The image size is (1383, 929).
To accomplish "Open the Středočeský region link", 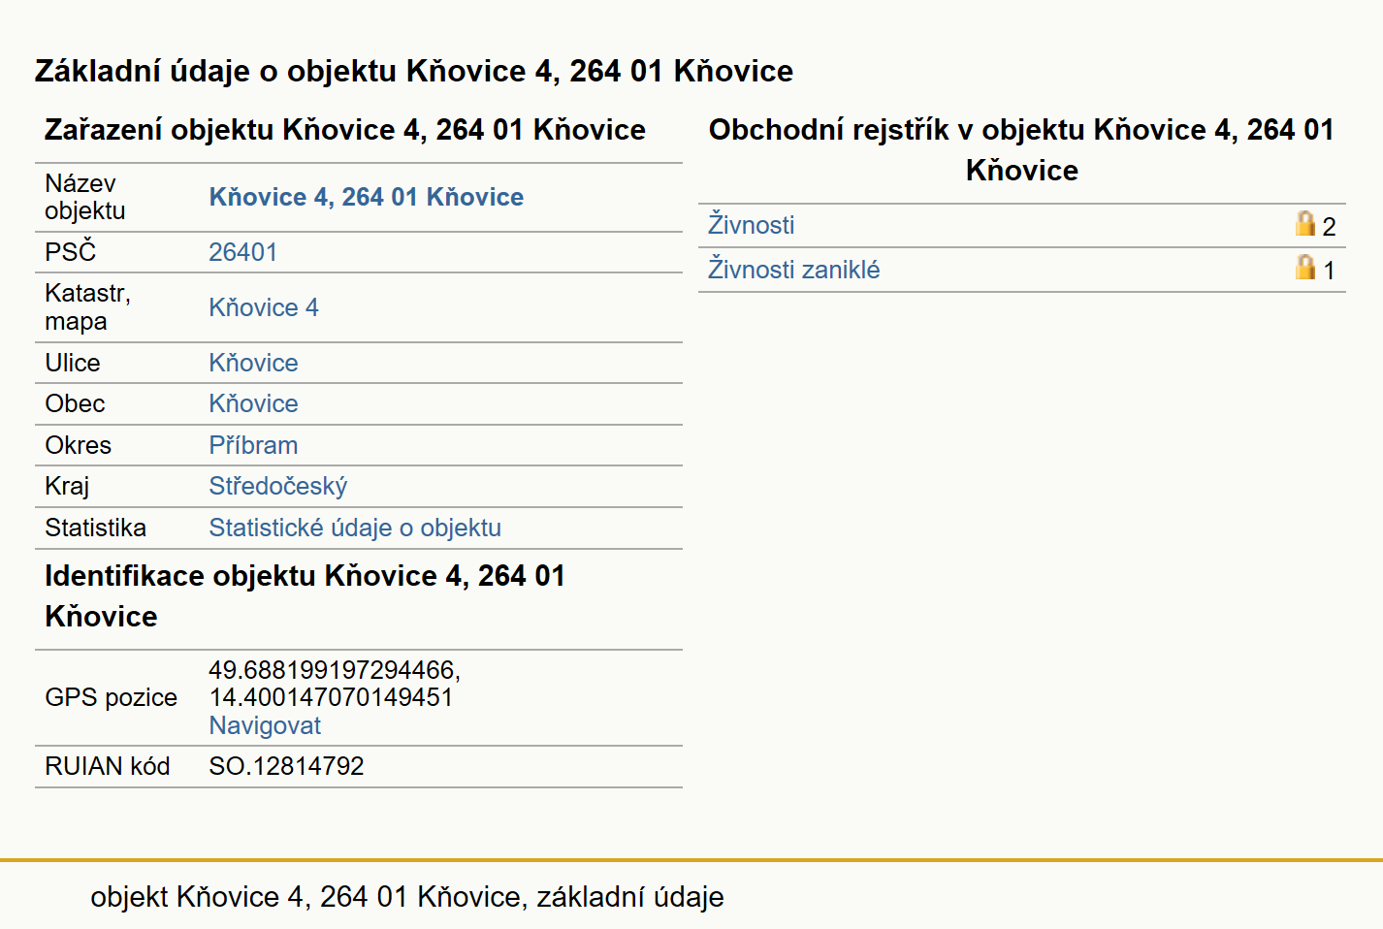I will tap(277, 486).
